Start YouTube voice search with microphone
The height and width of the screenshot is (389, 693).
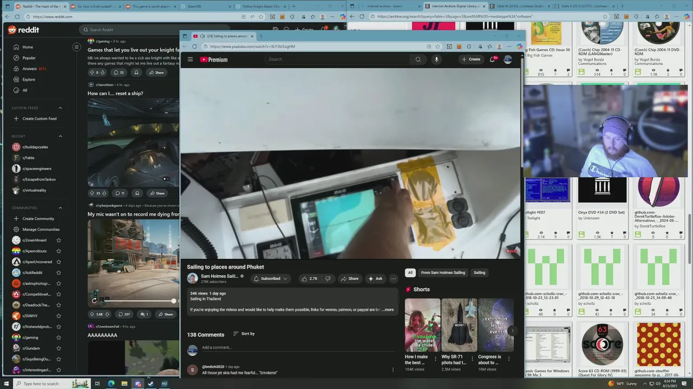[x=436, y=59]
